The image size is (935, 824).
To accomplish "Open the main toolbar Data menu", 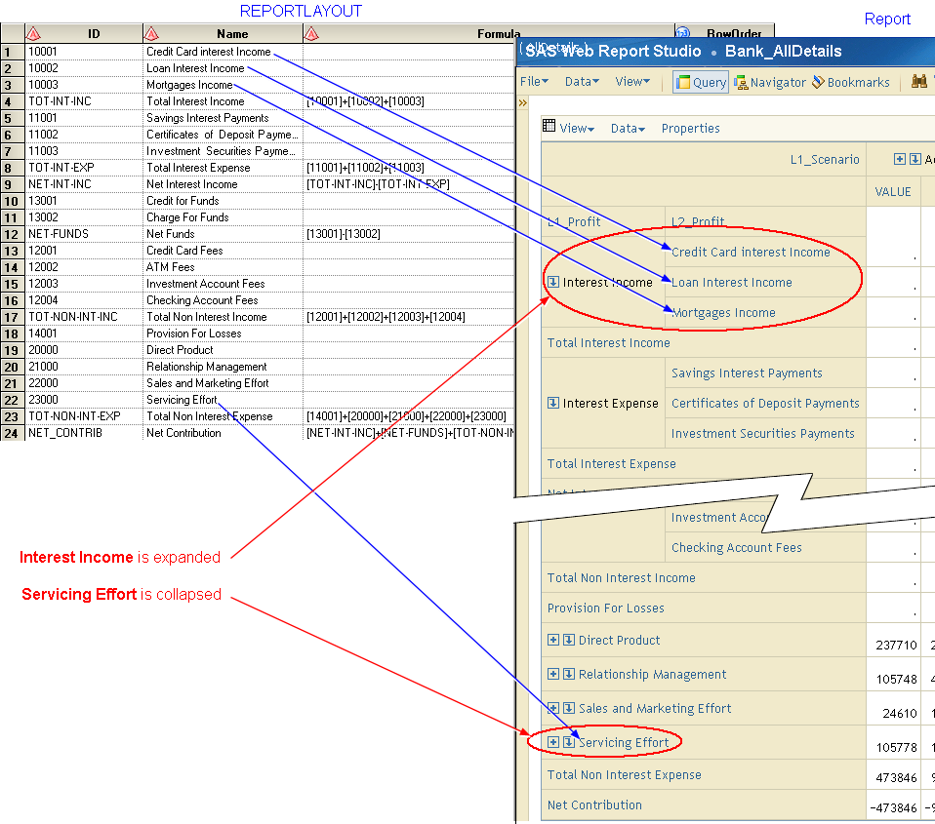I will [x=582, y=82].
